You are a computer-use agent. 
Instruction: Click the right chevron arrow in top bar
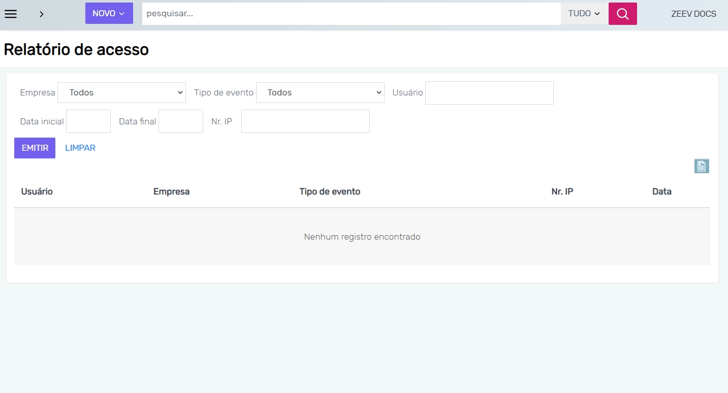tap(42, 14)
